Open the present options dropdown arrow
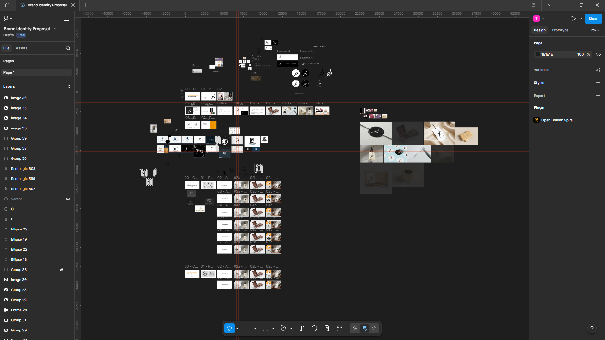The width and height of the screenshot is (605, 340). pos(581,19)
